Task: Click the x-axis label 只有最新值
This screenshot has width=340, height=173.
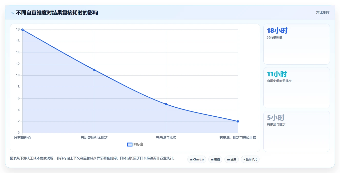Action: 23,137
